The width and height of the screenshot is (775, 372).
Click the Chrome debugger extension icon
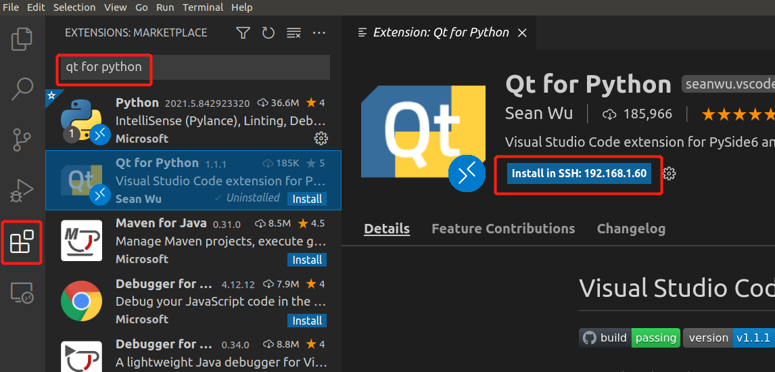[x=82, y=301]
